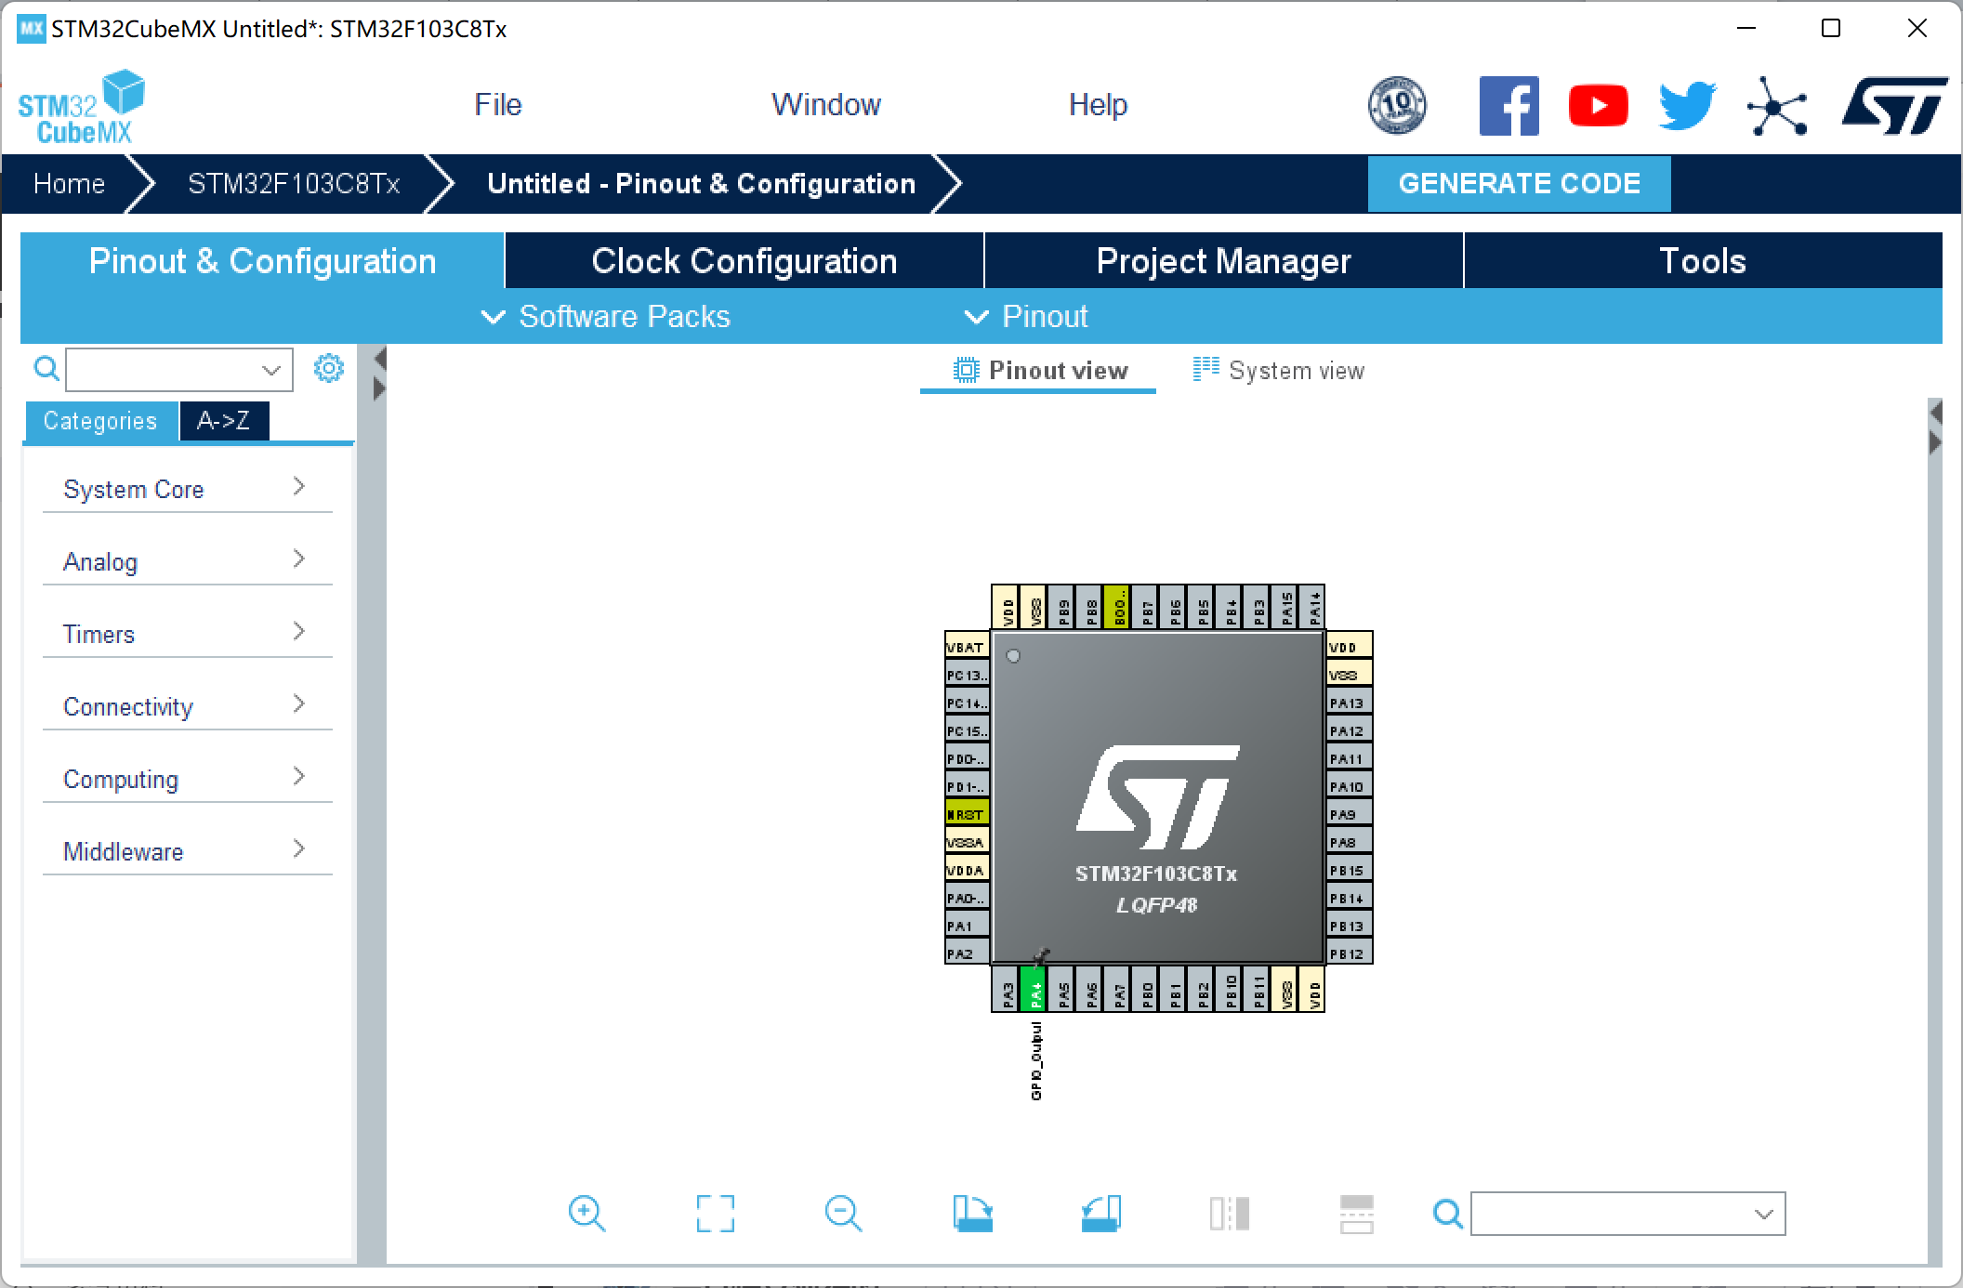This screenshot has height=1288, width=1963.
Task: Click the fit-to-screen icon
Action: [715, 1214]
